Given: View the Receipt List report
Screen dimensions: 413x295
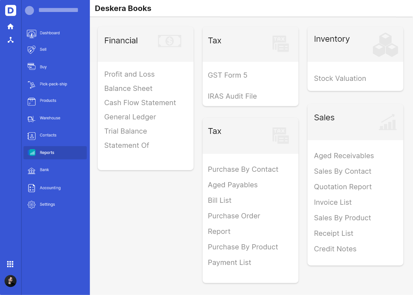Looking at the screenshot, I should coord(333,234).
